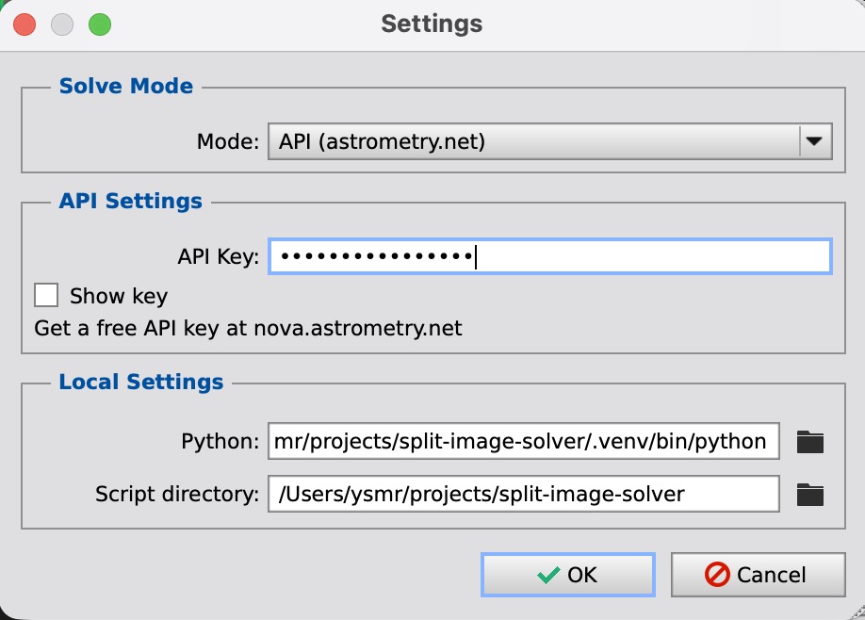Click the Mode dropdown arrow

(816, 139)
